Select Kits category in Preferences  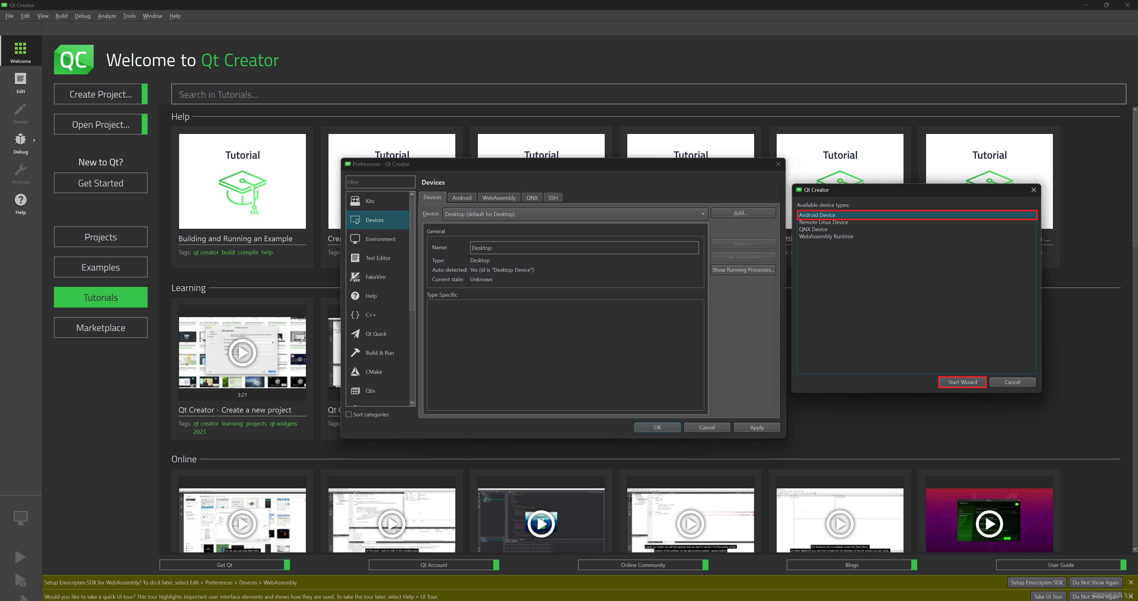[377, 201]
